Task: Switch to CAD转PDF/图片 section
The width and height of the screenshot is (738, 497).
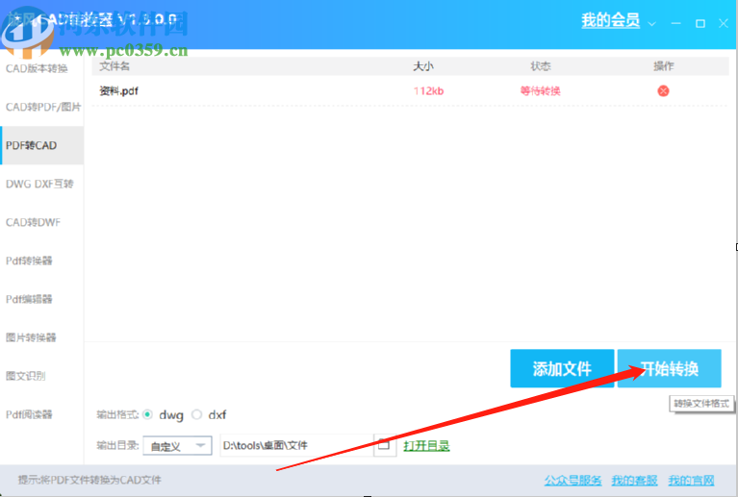Action: [x=43, y=108]
